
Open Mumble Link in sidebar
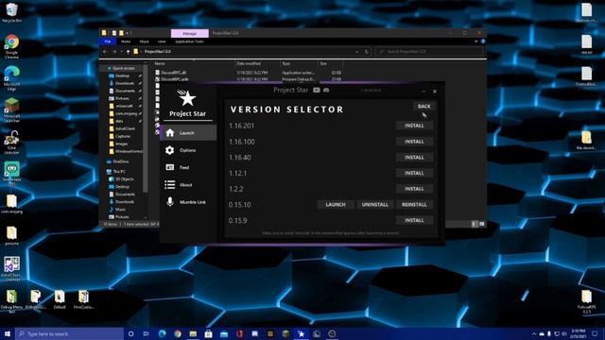tap(188, 202)
